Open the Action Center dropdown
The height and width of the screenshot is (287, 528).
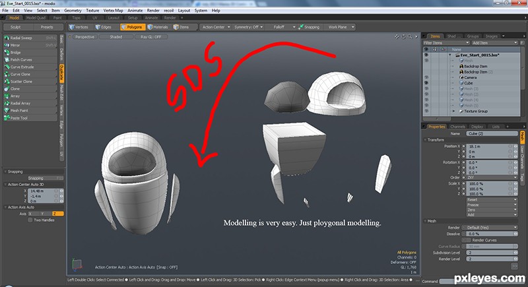click(216, 27)
